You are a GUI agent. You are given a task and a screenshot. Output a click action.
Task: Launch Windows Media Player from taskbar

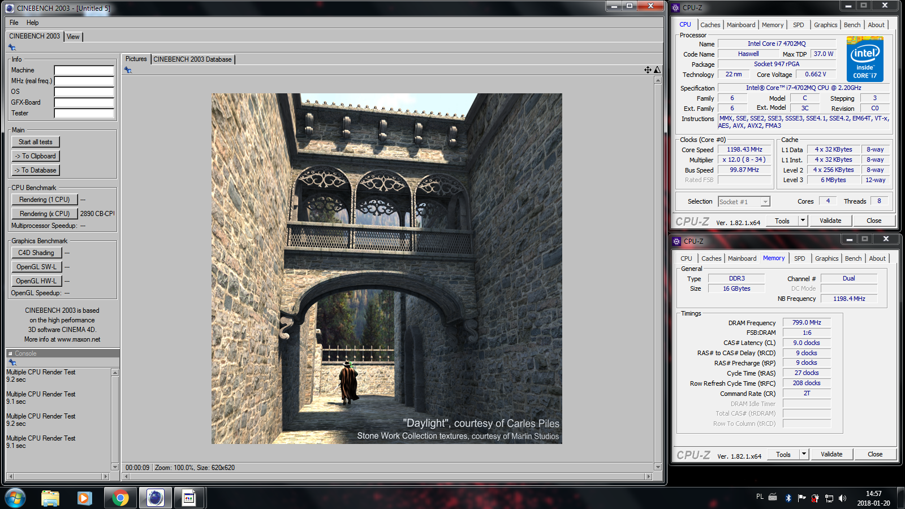(x=85, y=498)
